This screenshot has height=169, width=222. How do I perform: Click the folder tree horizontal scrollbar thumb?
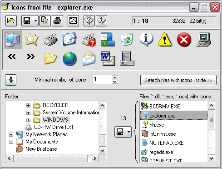(51, 159)
